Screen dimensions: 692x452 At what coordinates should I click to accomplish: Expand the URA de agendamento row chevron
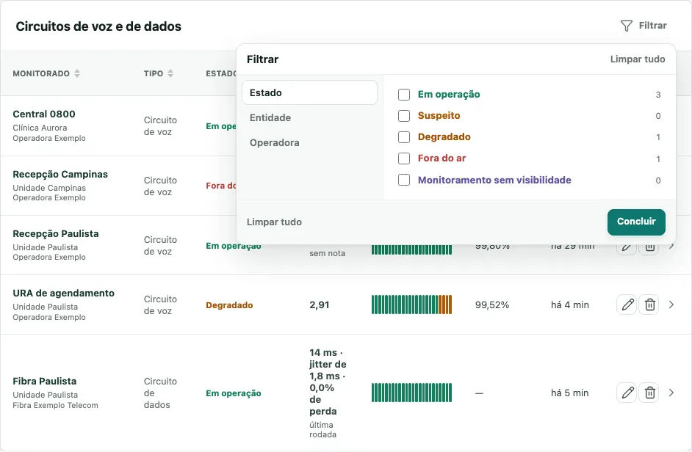tap(671, 305)
